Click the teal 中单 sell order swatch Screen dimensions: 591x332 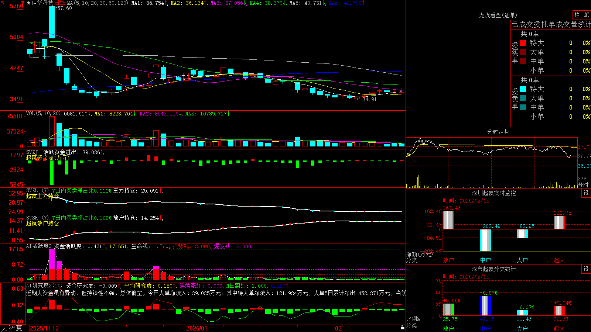523,107
